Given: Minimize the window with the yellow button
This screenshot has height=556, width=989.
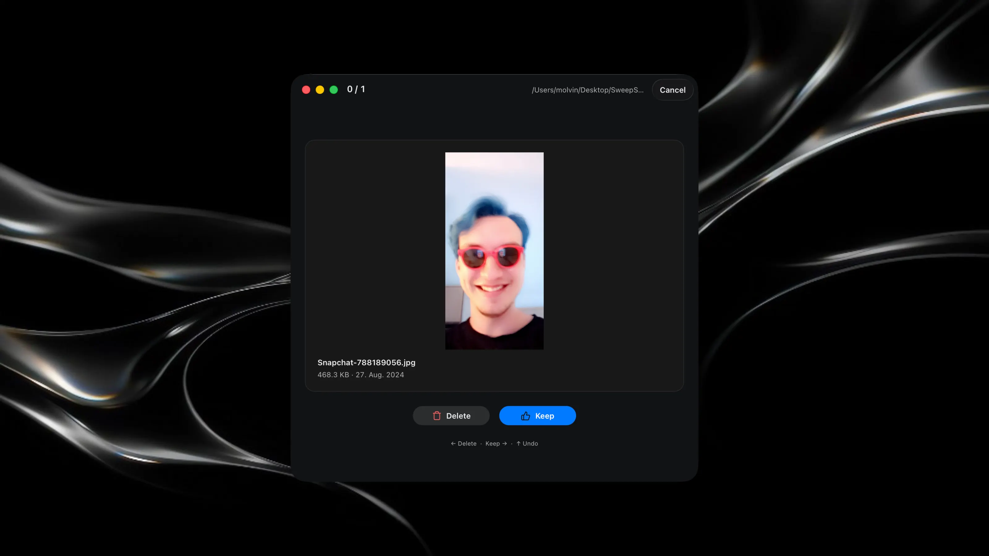Looking at the screenshot, I should [x=320, y=90].
